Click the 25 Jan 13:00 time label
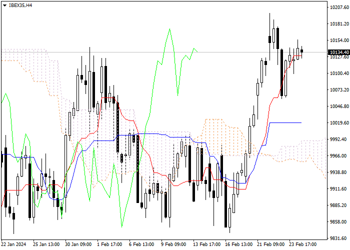 pyautogui.click(x=46, y=244)
